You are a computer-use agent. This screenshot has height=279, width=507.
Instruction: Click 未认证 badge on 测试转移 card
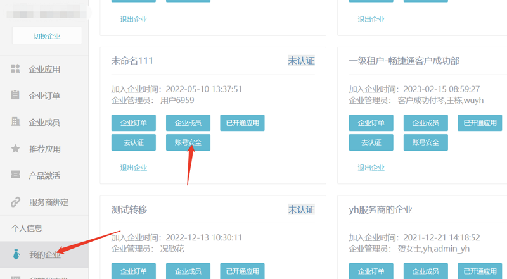pos(302,209)
